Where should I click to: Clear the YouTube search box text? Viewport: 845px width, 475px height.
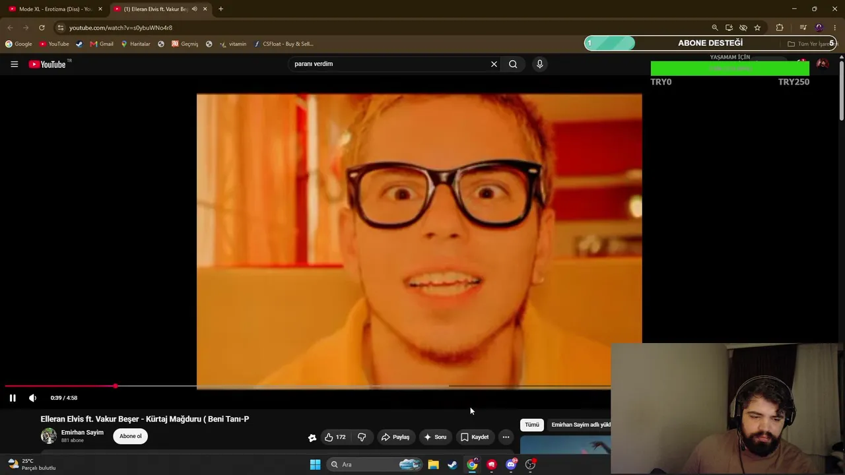(494, 64)
